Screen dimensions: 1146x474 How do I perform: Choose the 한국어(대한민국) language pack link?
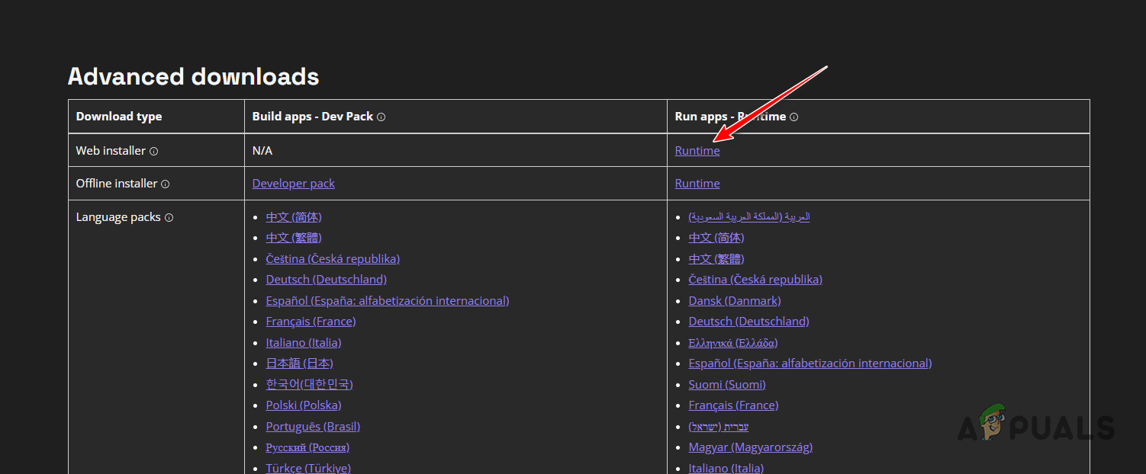coord(309,384)
